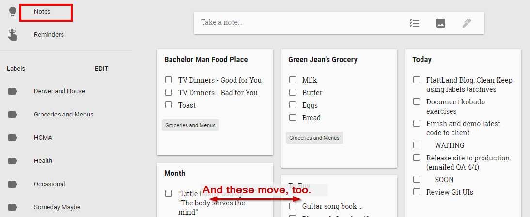The height and width of the screenshot is (217, 530).
Task: Open the Today note card title
Action: click(422, 60)
